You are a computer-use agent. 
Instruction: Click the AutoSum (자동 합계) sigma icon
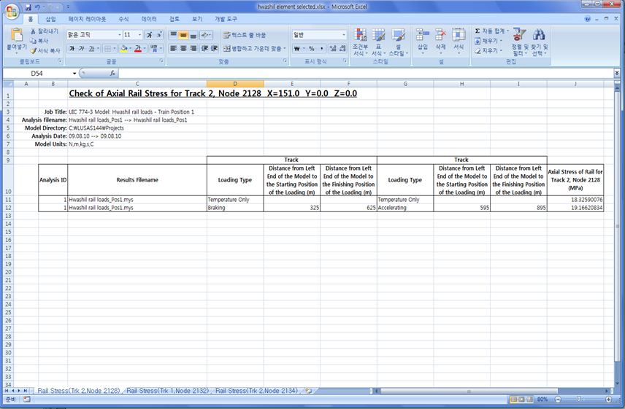click(478, 31)
